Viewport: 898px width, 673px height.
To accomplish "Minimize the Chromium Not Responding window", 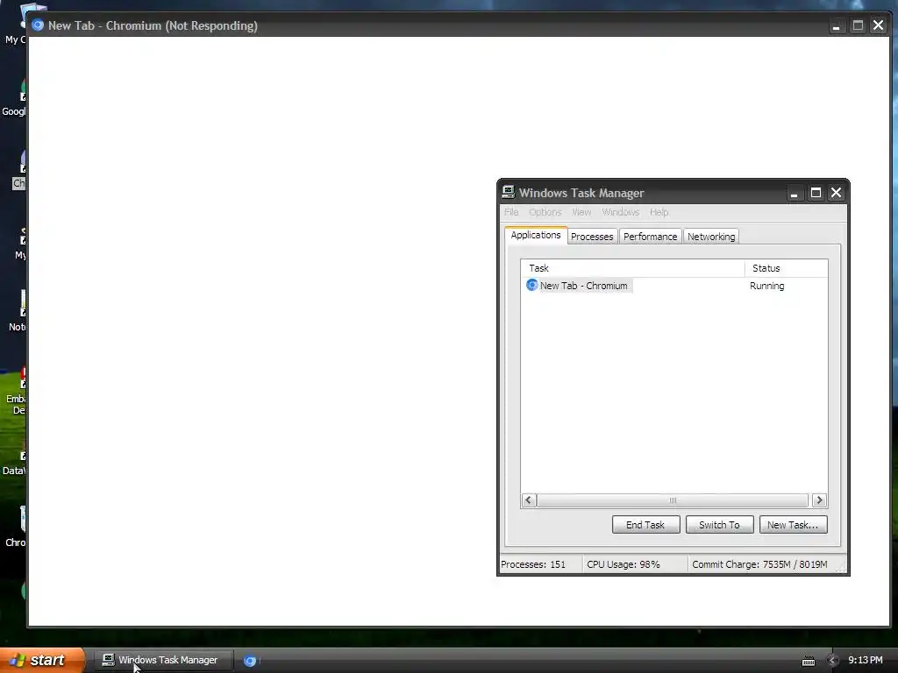I will [836, 25].
